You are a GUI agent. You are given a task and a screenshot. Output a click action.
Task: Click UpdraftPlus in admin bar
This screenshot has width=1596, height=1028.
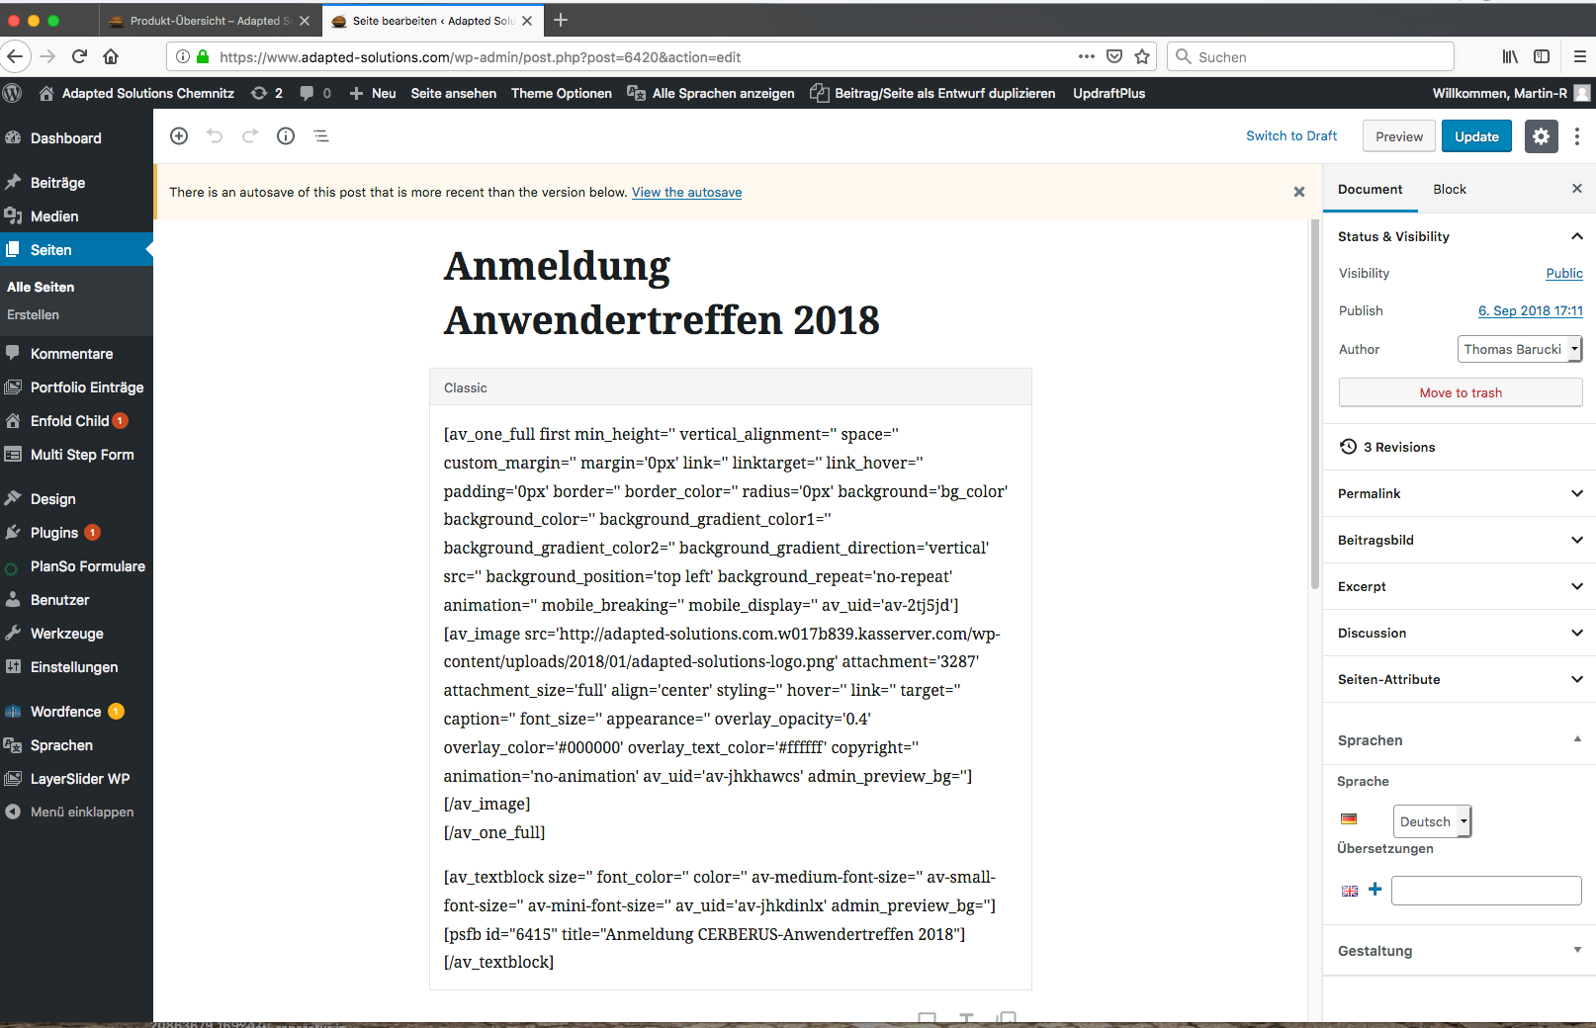coord(1108,93)
